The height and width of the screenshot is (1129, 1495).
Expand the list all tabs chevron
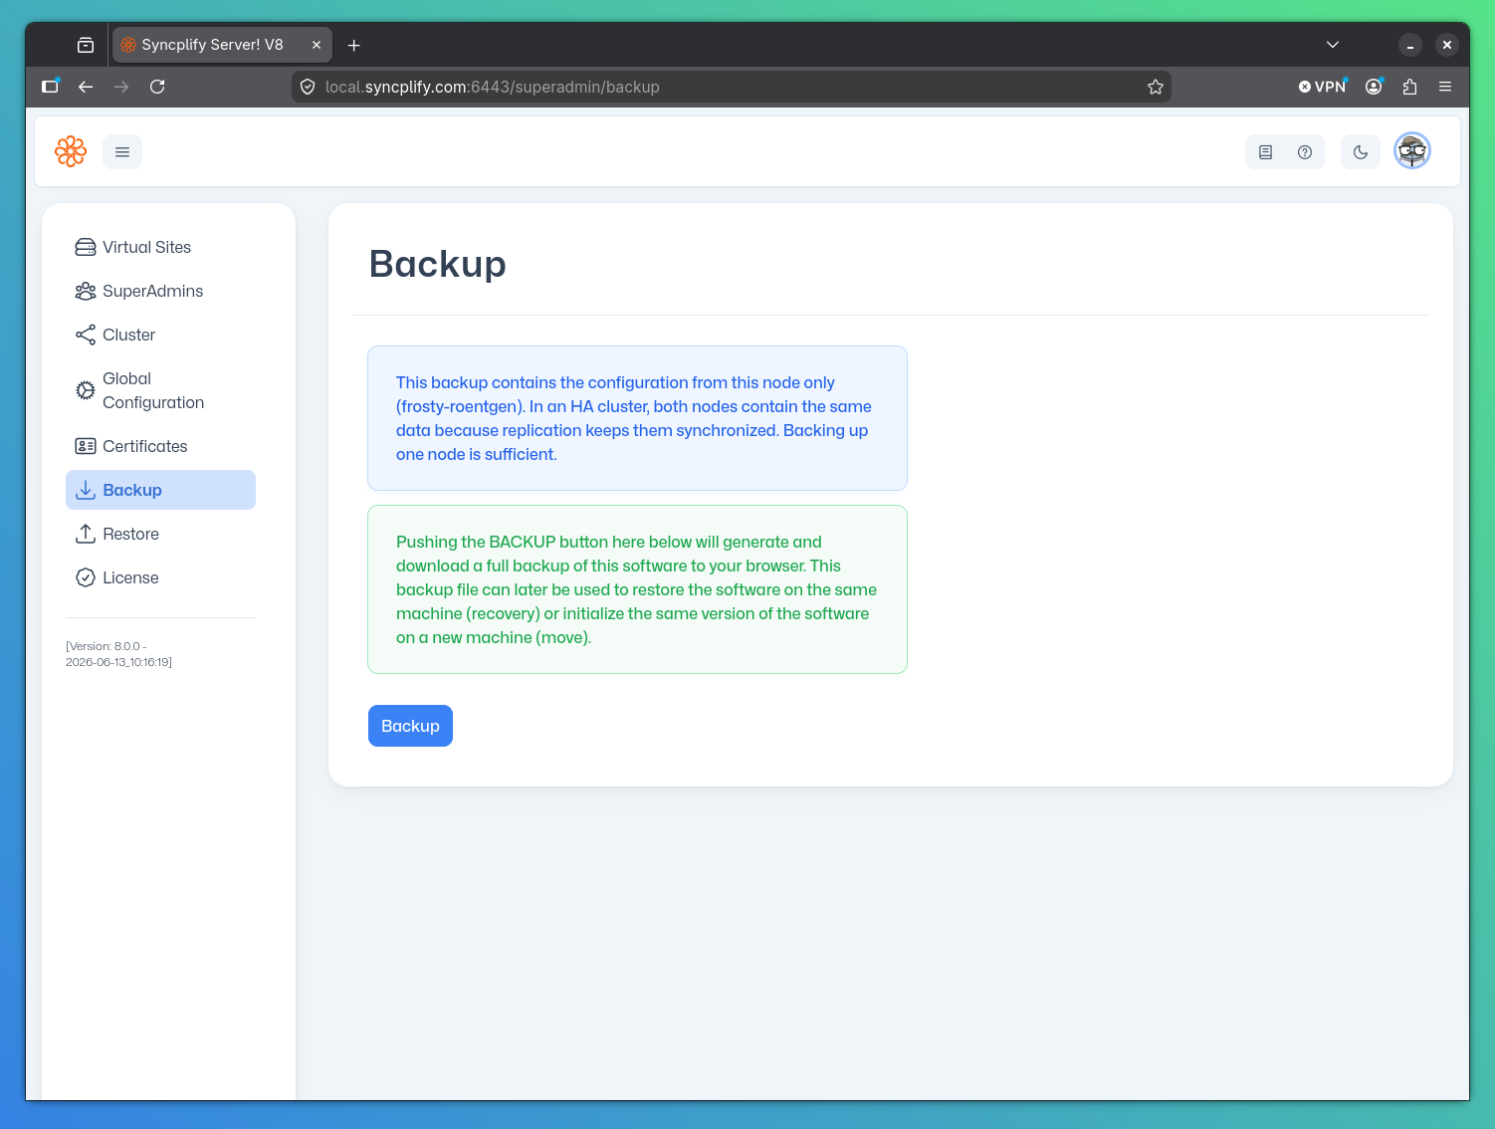[x=1333, y=45]
